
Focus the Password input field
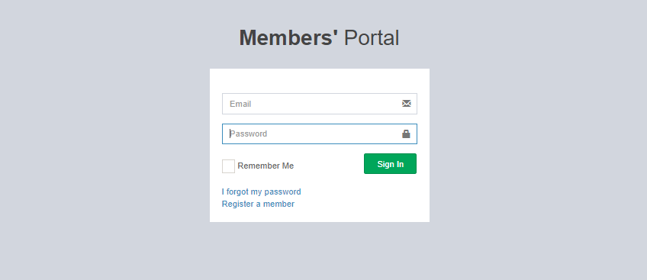(x=320, y=134)
